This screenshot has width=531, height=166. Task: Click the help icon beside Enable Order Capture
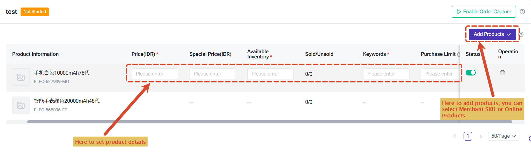[x=522, y=12]
